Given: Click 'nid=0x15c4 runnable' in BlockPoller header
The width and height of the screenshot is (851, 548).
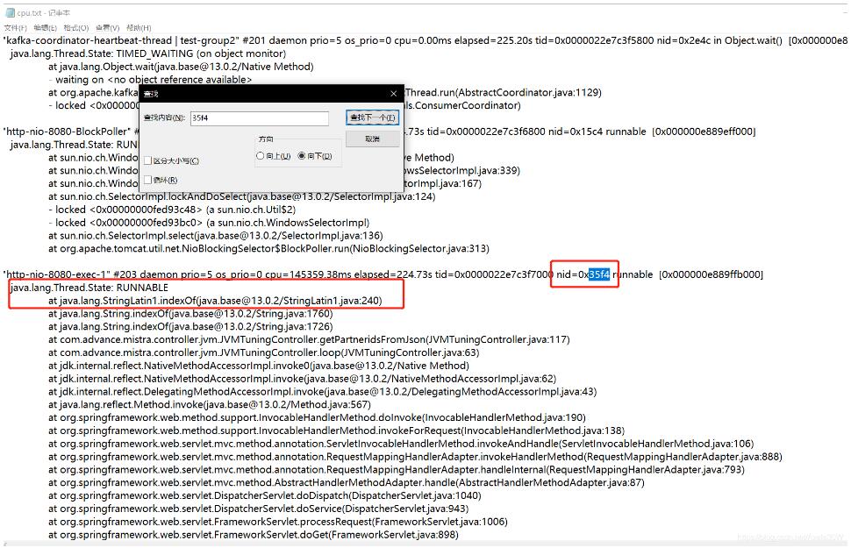Looking at the screenshot, I should [597, 132].
